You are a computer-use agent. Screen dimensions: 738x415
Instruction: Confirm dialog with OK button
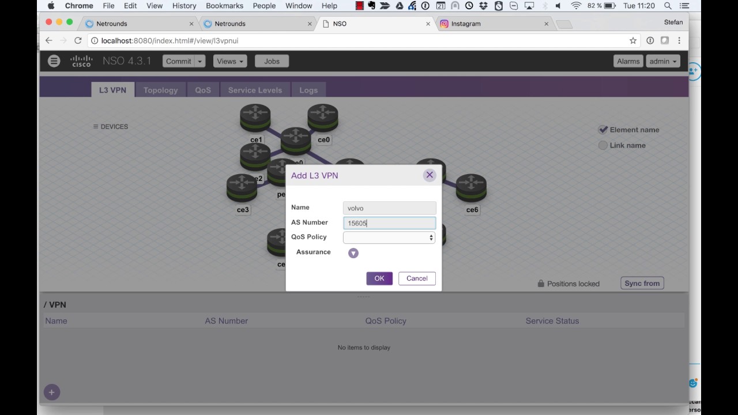tap(379, 278)
